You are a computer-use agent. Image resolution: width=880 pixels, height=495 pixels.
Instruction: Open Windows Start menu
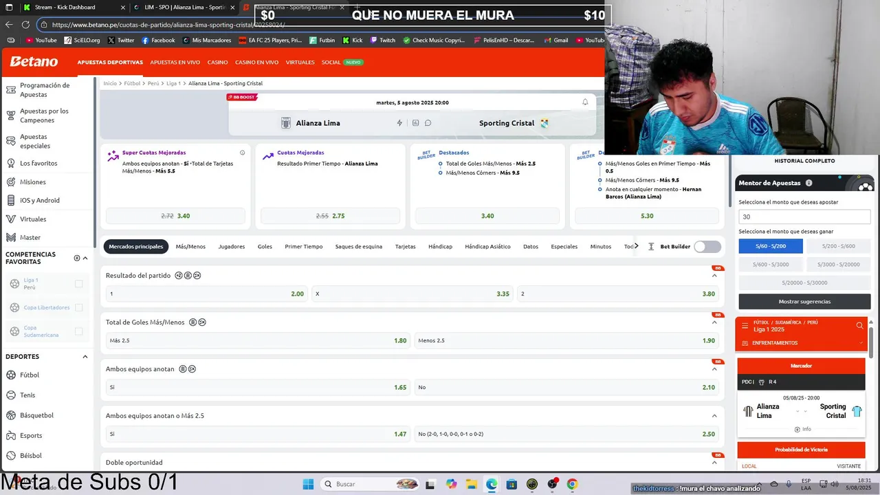[308, 484]
